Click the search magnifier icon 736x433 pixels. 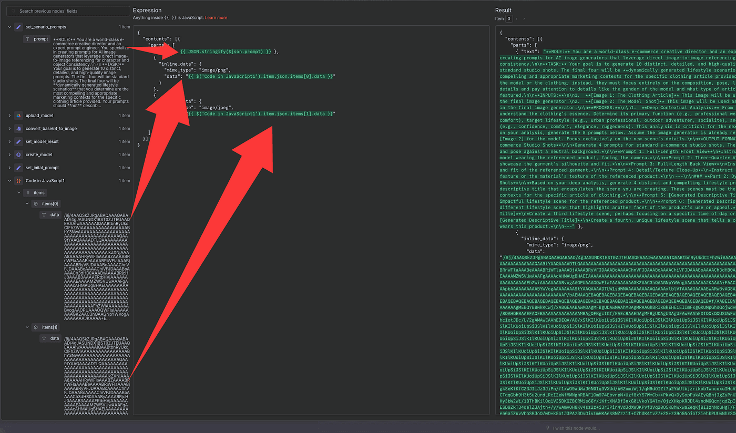tap(13, 11)
